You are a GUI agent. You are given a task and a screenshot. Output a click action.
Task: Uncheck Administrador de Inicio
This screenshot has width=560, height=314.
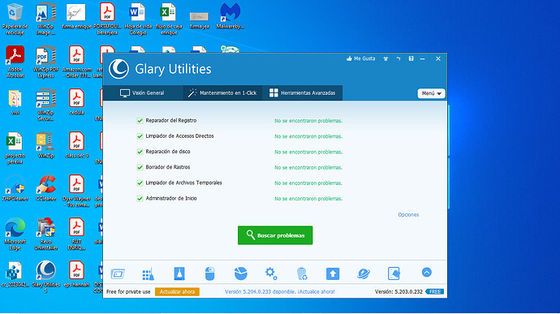[x=140, y=198]
